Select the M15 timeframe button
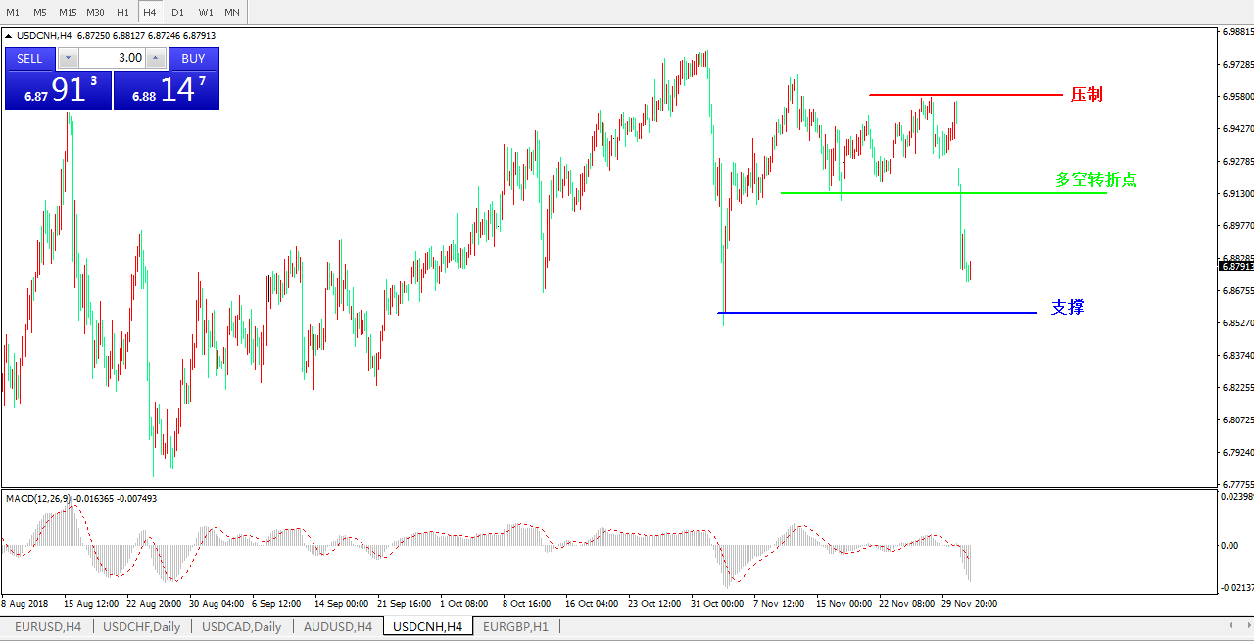This screenshot has width=1254, height=641. (x=68, y=12)
